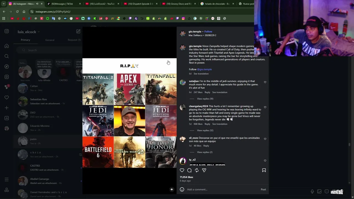The image size is (354, 199).
Task: Reply to sil_zozo's comment
Action: click(x=206, y=146)
